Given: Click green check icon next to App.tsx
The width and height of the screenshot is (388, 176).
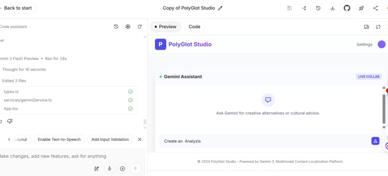Looking at the screenshot, I should [130, 108].
